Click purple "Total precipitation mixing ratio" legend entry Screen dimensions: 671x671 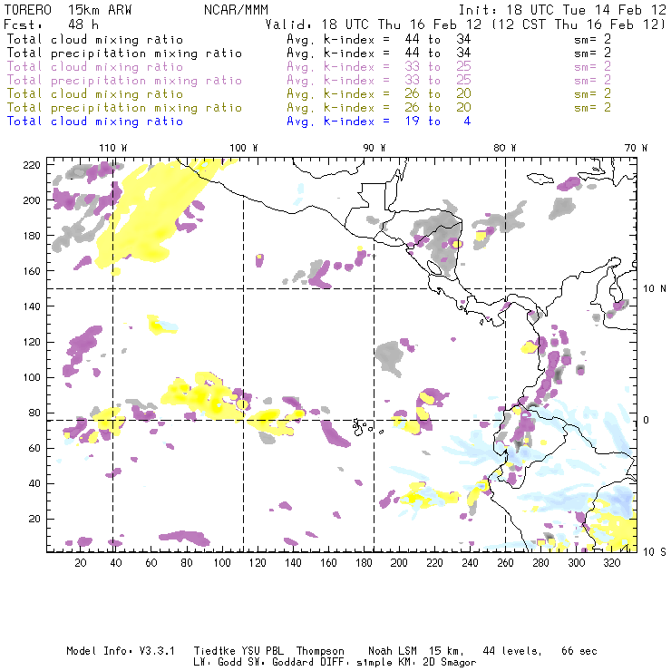[x=124, y=81]
